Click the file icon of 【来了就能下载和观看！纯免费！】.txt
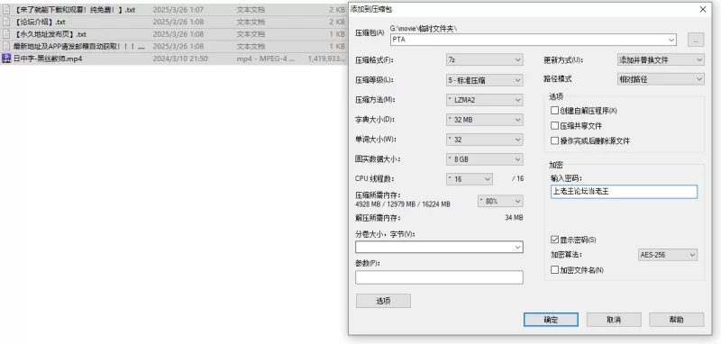The height and width of the screenshot is (344, 721). coord(6,9)
